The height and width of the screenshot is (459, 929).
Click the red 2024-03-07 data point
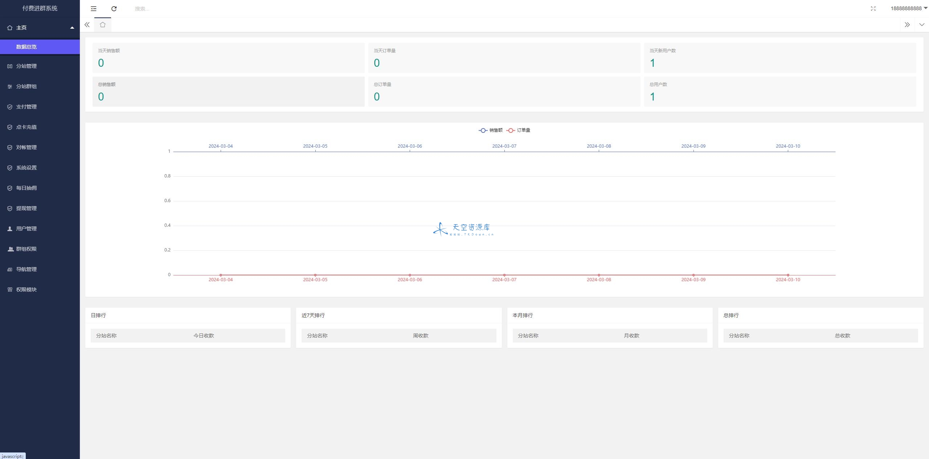(x=504, y=275)
